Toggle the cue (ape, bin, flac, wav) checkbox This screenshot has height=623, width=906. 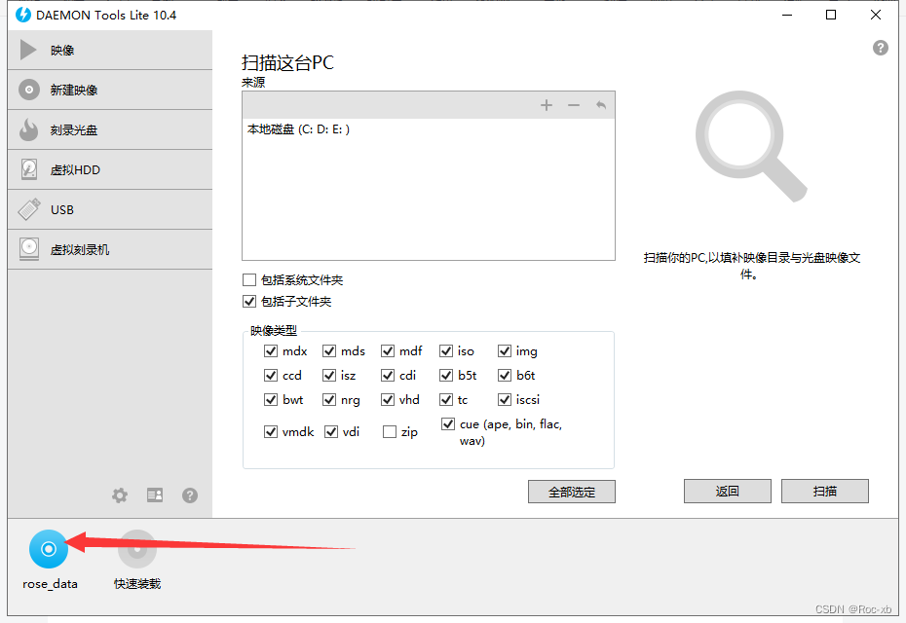[x=448, y=423]
